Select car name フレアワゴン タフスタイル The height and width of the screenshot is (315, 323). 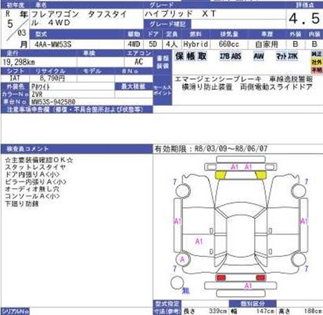79,19
